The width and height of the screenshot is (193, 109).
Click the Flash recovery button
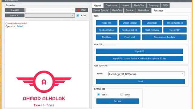(x=152, y=30)
